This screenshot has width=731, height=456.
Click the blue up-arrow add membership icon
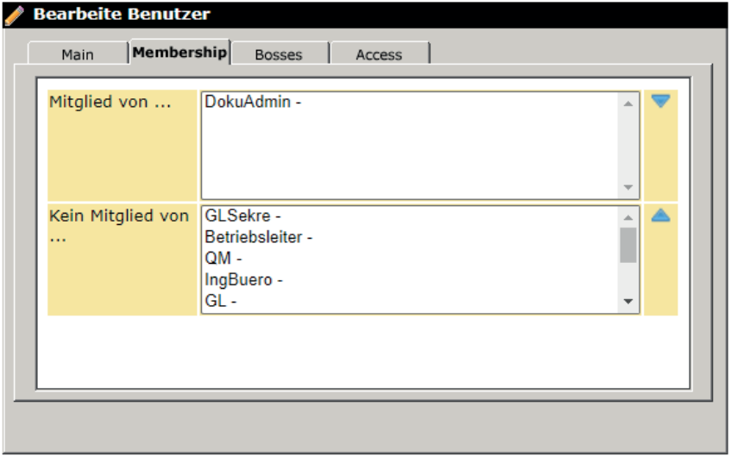tap(660, 216)
